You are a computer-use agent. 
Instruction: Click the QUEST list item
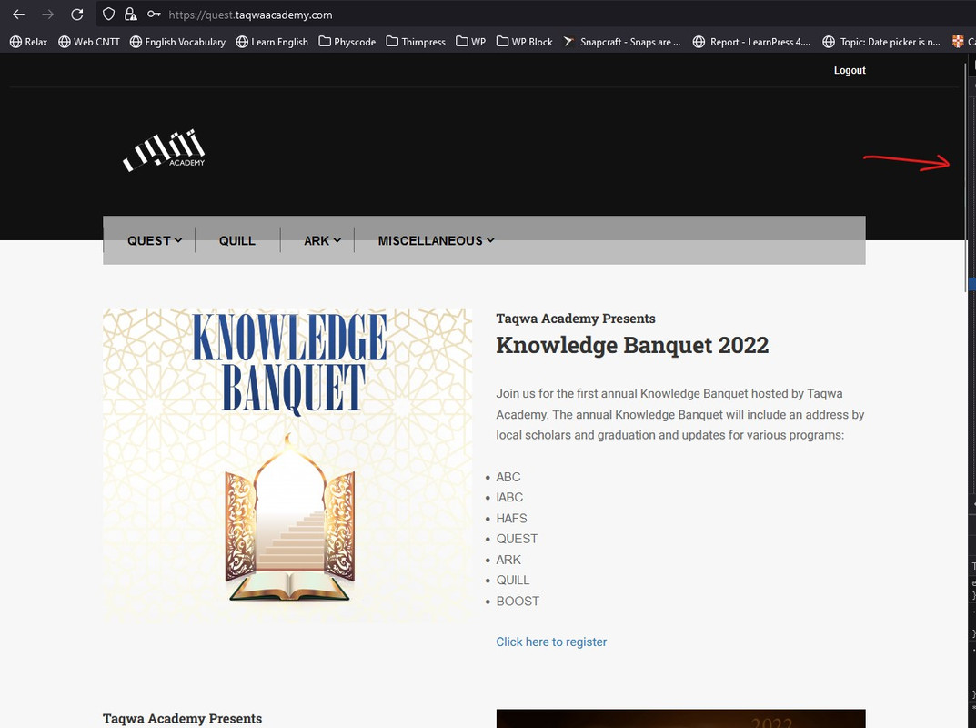click(x=517, y=539)
